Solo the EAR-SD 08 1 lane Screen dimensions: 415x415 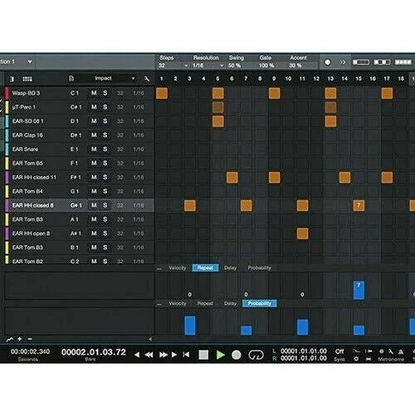coord(105,121)
